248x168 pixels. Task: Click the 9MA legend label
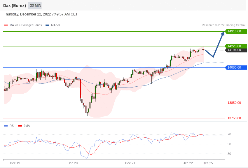27,126
